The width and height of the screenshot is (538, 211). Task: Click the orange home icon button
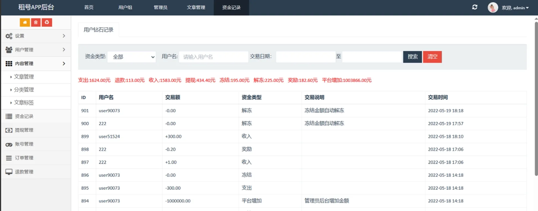click(25, 22)
